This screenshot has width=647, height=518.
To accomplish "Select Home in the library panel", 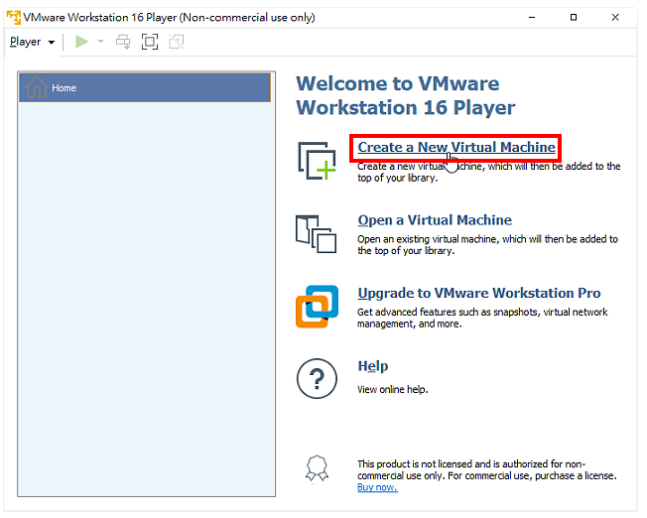I will (145, 87).
